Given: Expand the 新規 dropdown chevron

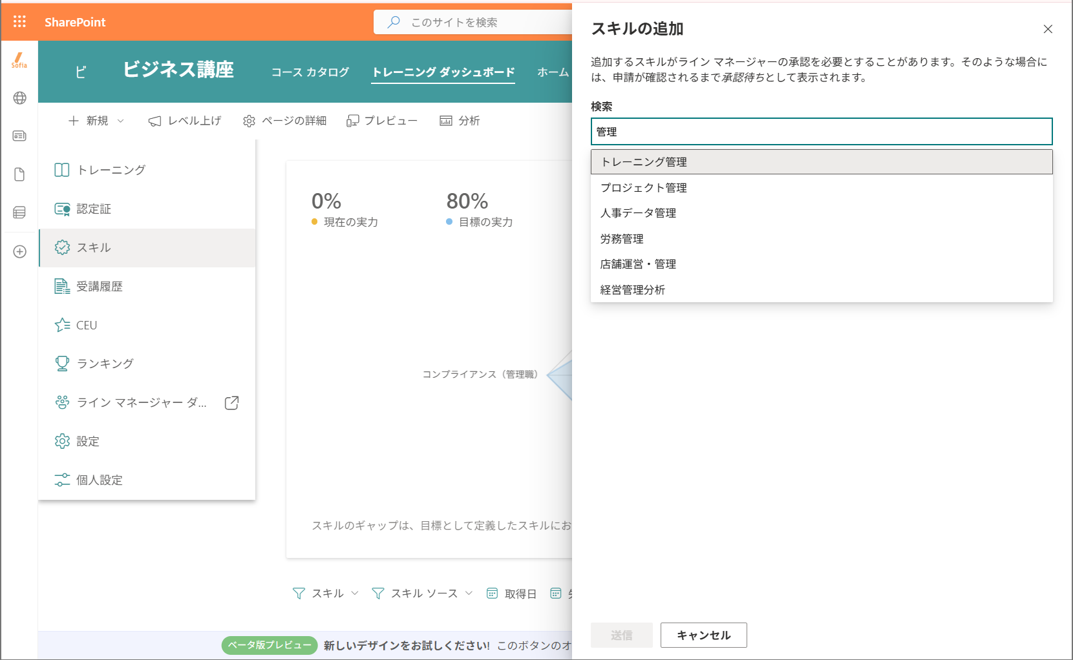Looking at the screenshot, I should coord(120,121).
